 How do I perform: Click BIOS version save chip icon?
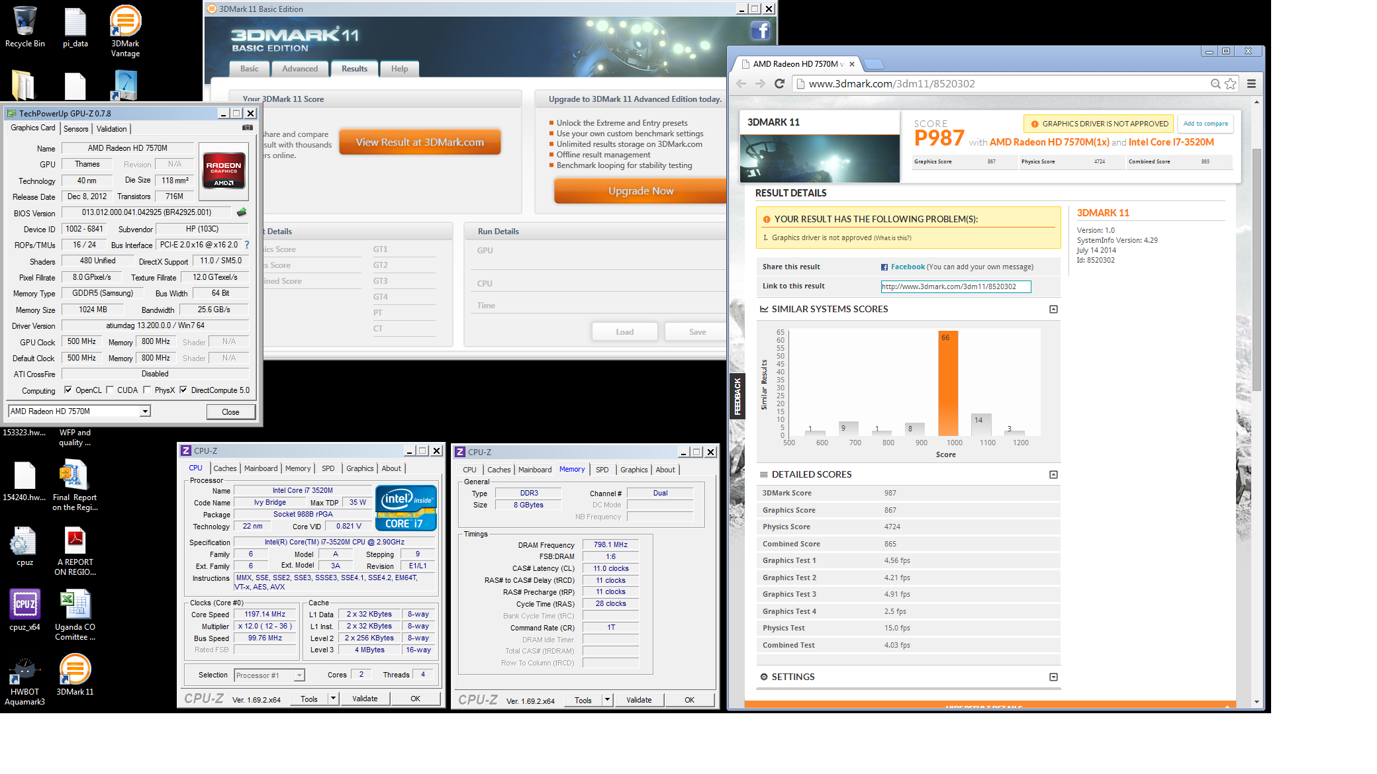point(242,212)
